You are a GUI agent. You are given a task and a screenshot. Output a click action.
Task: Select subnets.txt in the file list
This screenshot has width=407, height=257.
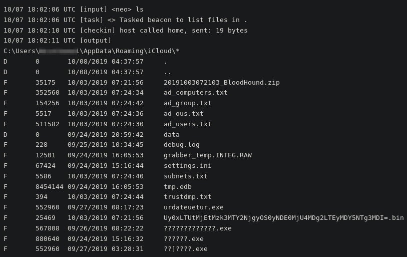pos(185,176)
